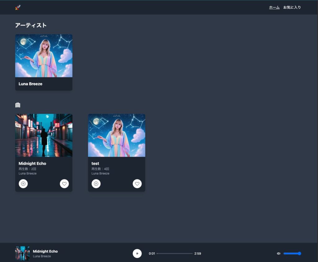Favorite the test song

(x=137, y=184)
